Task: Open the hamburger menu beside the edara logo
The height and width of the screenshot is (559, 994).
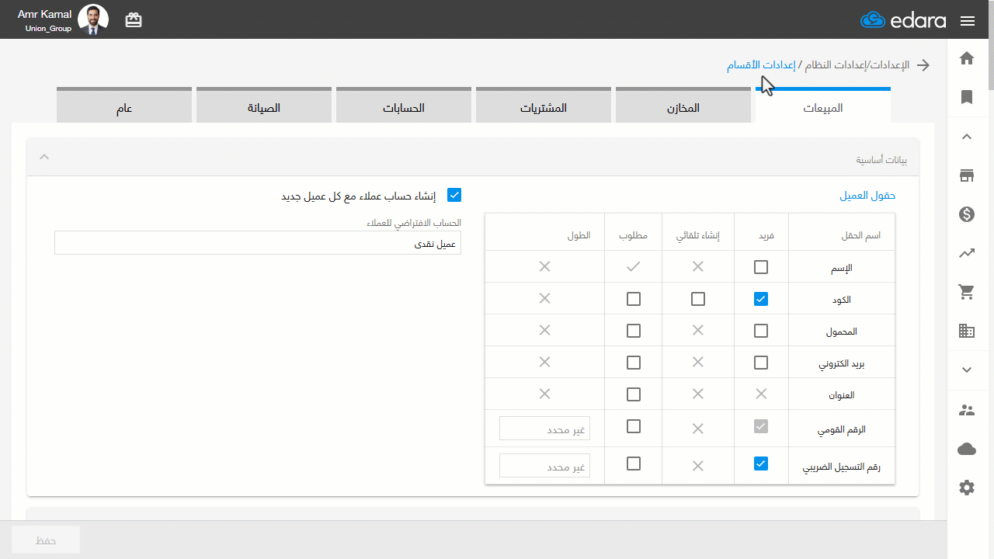Action: point(967,21)
